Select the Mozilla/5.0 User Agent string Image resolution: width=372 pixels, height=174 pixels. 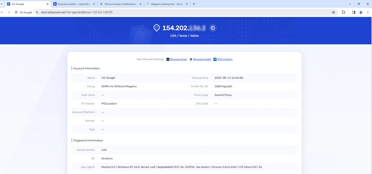(182, 167)
